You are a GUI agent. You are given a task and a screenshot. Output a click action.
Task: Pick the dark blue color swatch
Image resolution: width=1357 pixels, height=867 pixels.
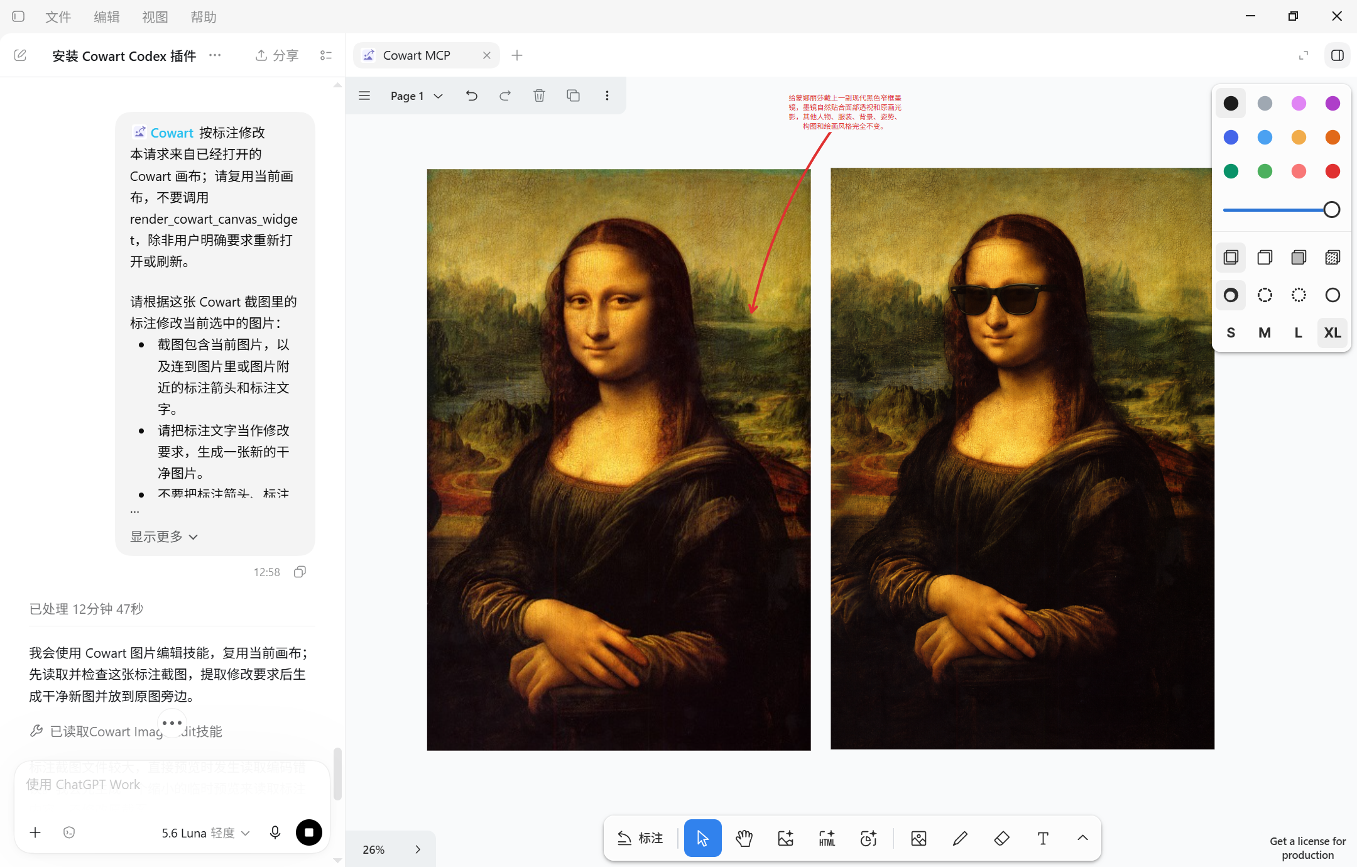coord(1231,137)
